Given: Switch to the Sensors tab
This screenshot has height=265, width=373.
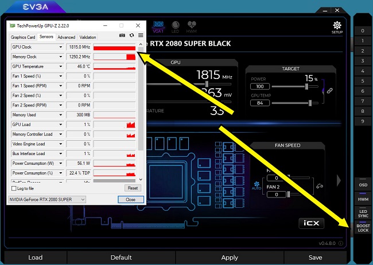Looking at the screenshot, I should (x=46, y=37).
